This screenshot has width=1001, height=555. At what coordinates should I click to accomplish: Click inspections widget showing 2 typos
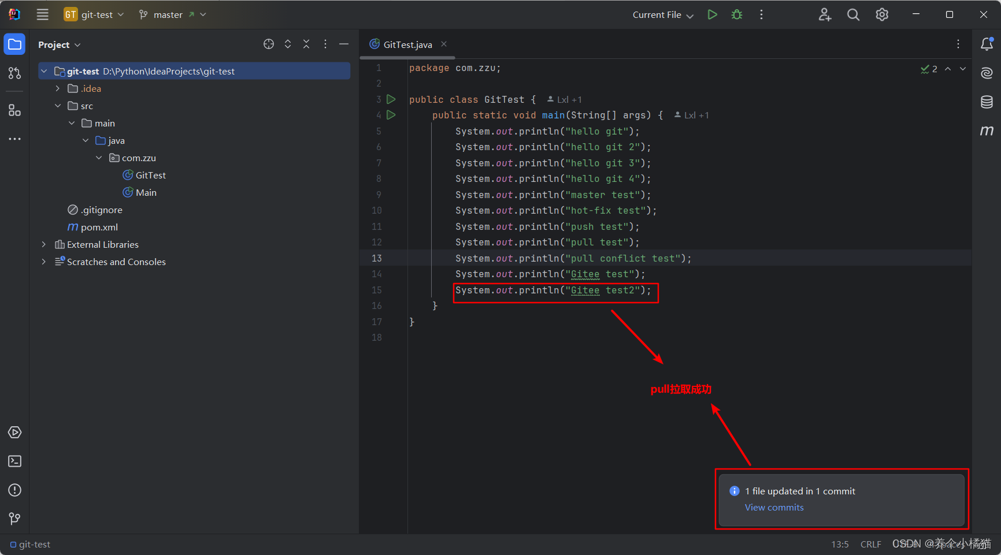pyautogui.click(x=929, y=69)
